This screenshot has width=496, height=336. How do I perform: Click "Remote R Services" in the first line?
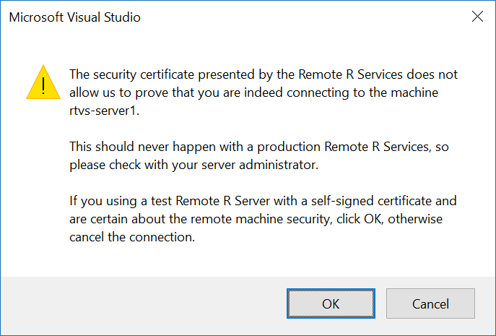tap(350, 74)
